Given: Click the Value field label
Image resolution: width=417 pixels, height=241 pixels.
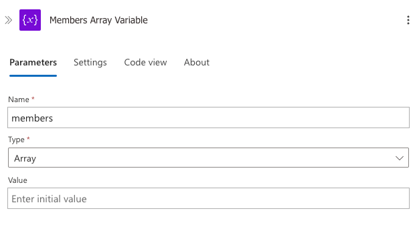Looking at the screenshot, I should (x=17, y=180).
